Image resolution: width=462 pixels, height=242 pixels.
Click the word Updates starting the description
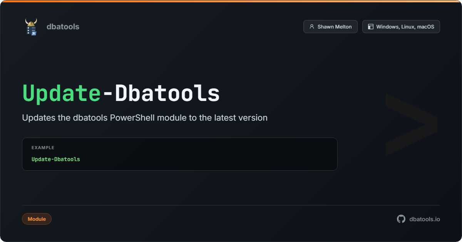pyautogui.click(x=38, y=118)
